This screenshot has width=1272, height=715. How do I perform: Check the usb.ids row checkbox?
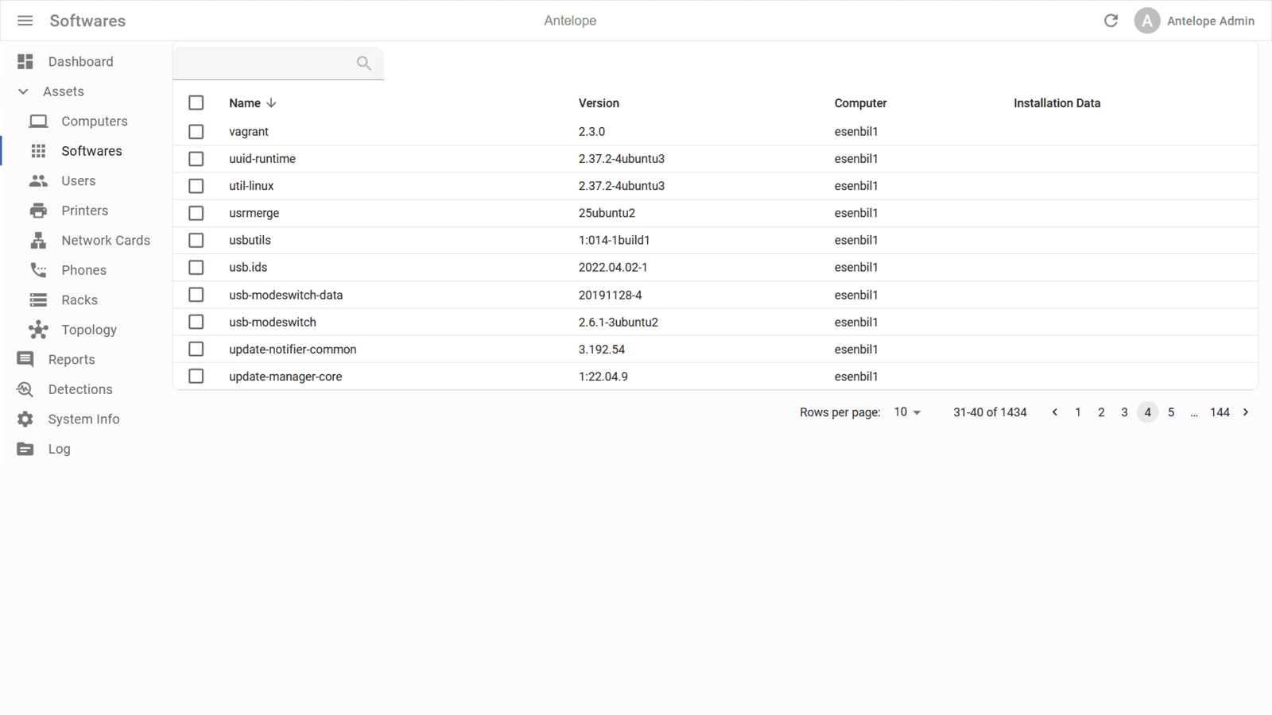click(196, 268)
